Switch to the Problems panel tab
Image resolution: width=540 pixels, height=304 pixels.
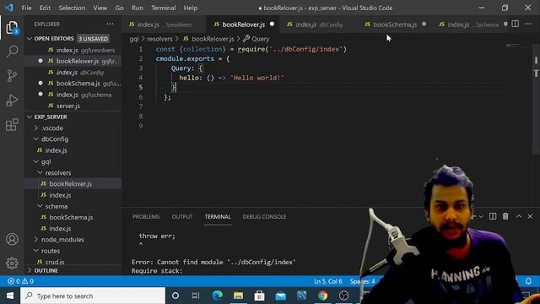point(146,216)
